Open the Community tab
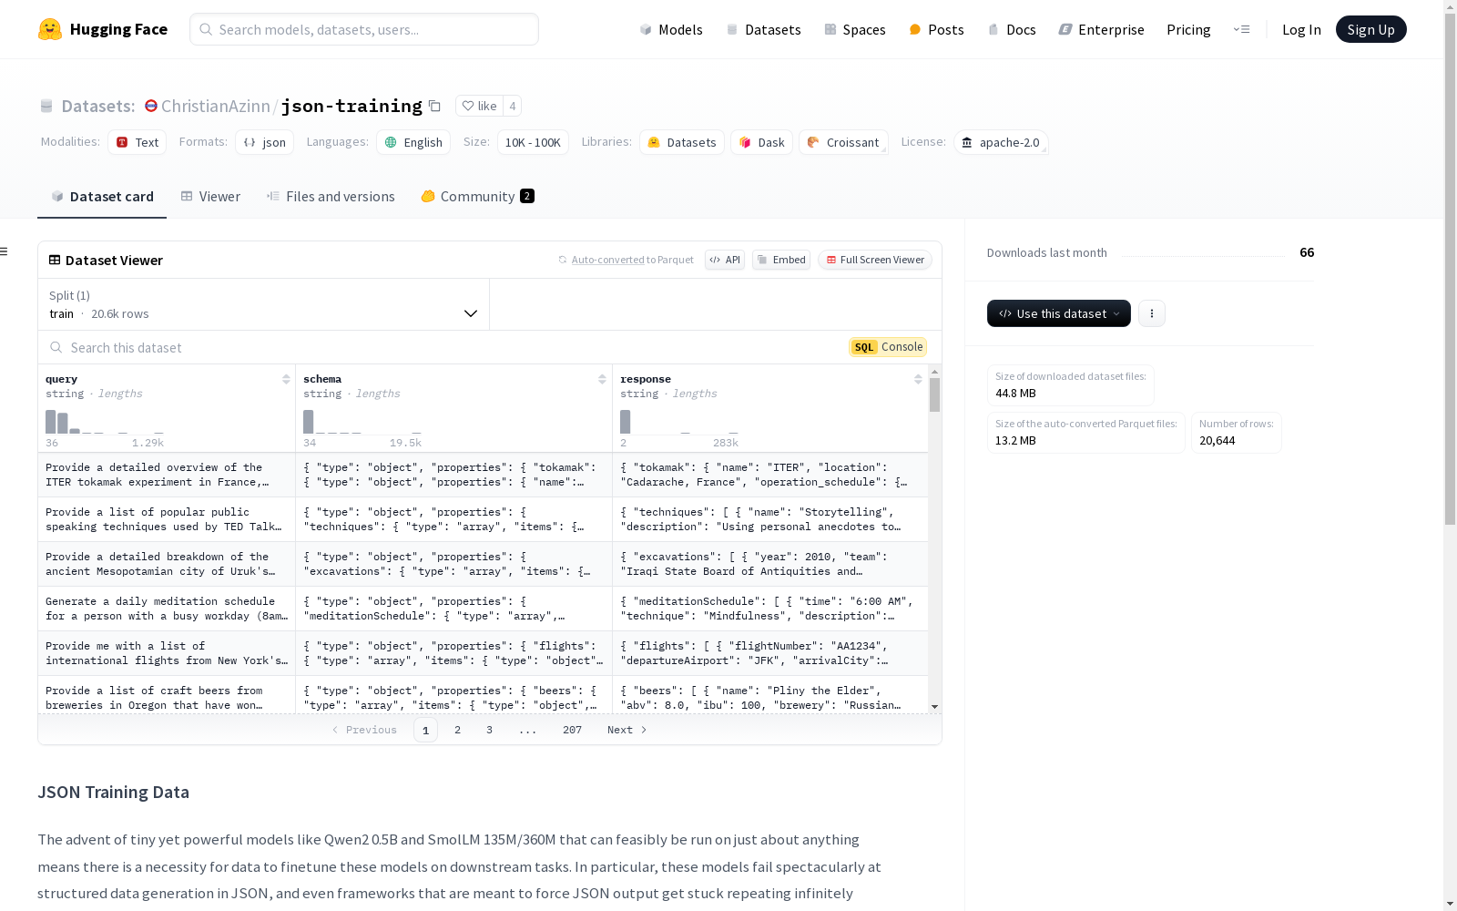The width and height of the screenshot is (1457, 911). pyautogui.click(x=477, y=197)
